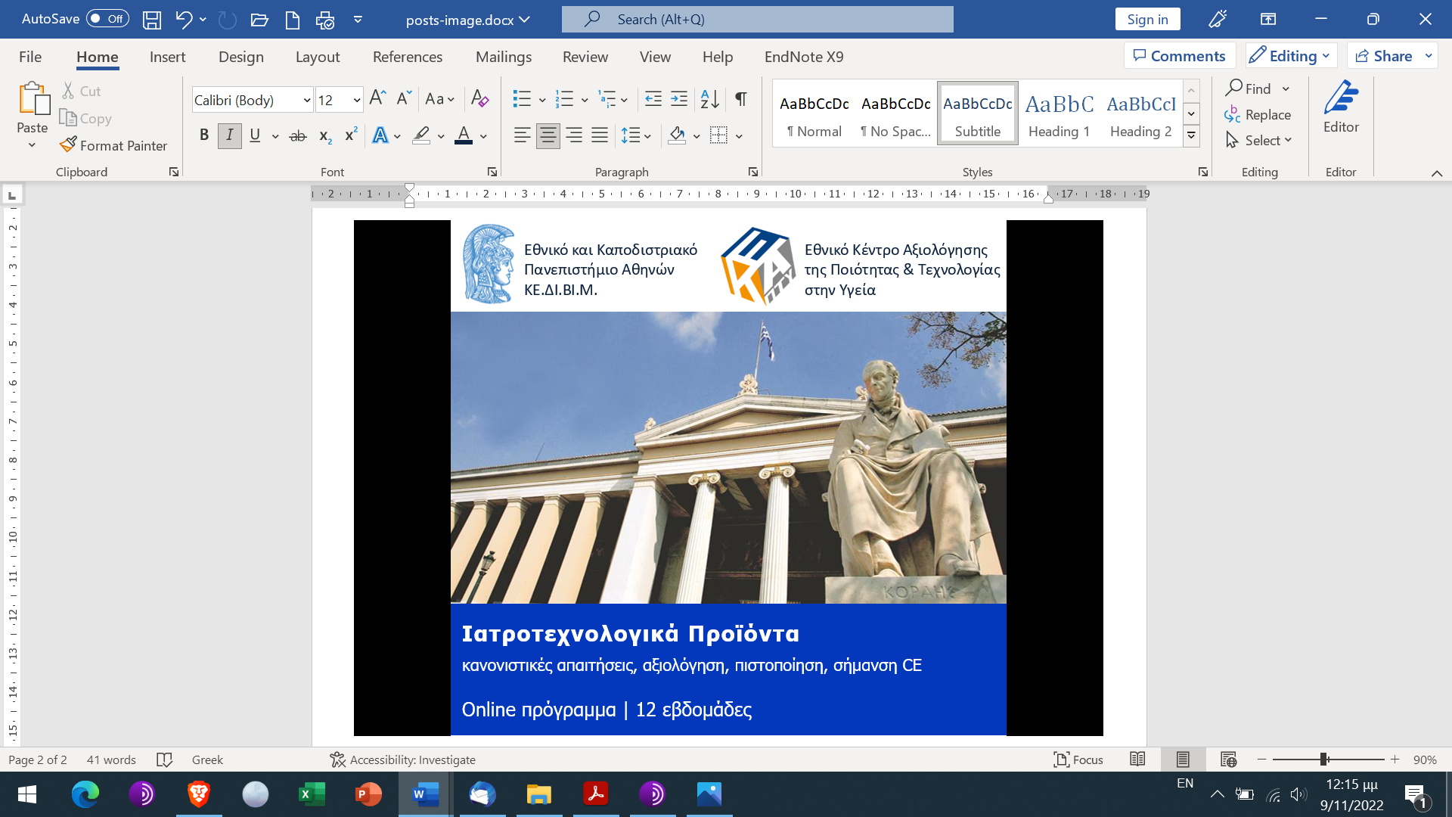Click the Sort A-Z icon
The image size is (1452, 817).
point(709,99)
